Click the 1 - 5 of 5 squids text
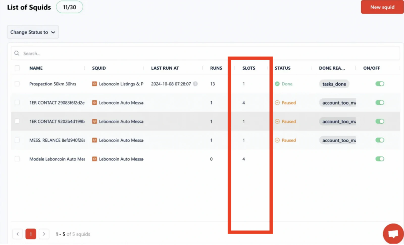Viewport: 404px width, 245px height. click(73, 234)
